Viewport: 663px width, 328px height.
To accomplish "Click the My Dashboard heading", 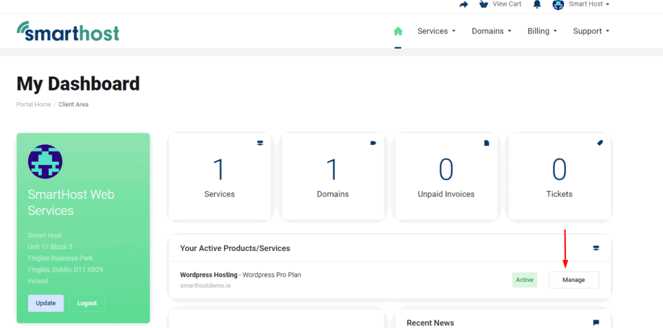I will pos(78,83).
